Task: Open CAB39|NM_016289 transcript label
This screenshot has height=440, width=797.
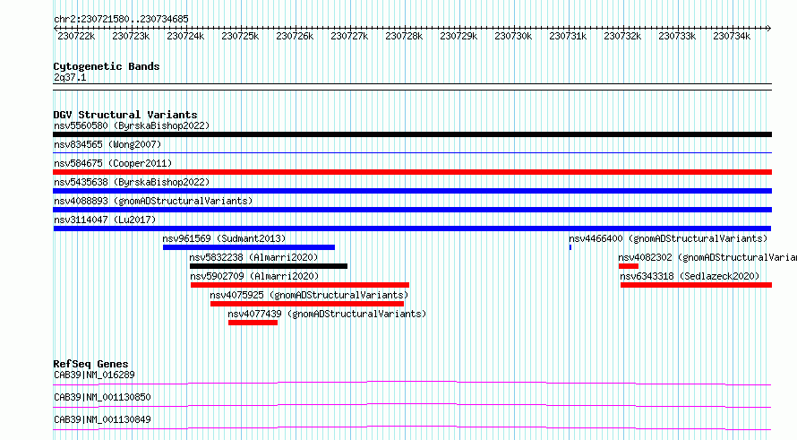Action: pos(94,375)
